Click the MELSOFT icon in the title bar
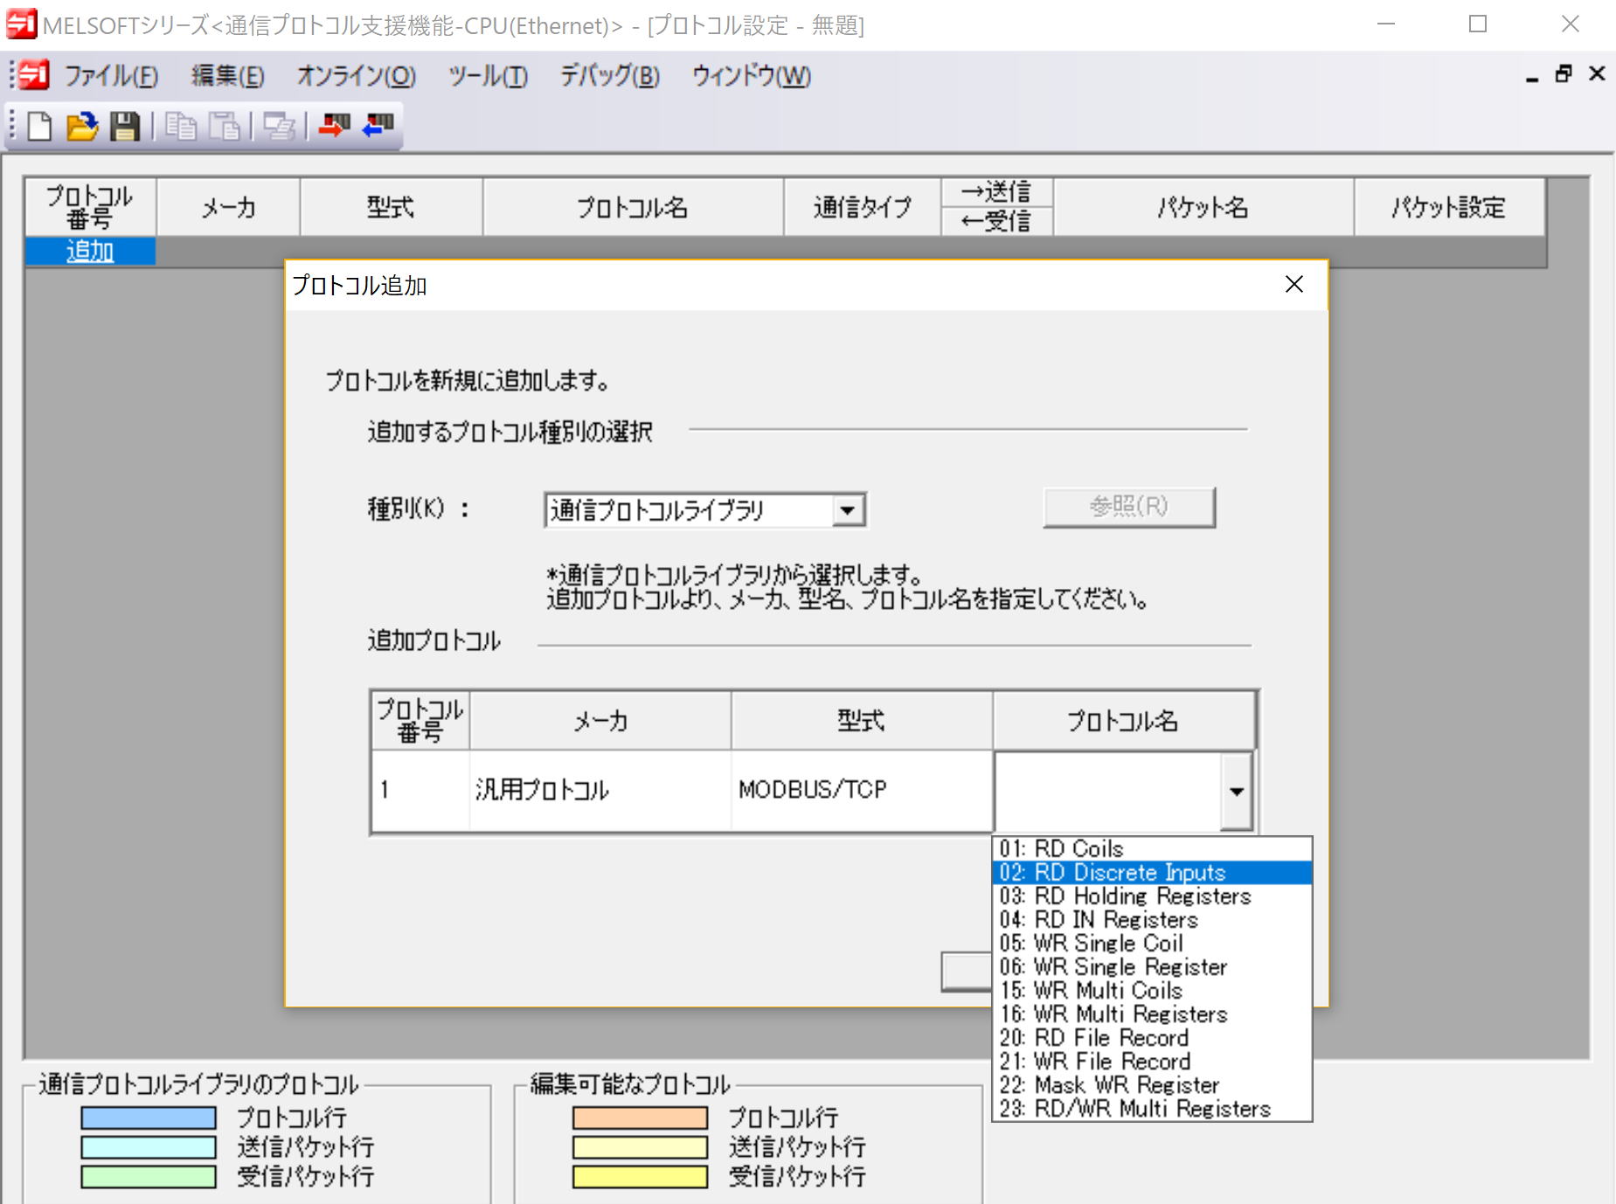This screenshot has height=1204, width=1616. click(21, 24)
